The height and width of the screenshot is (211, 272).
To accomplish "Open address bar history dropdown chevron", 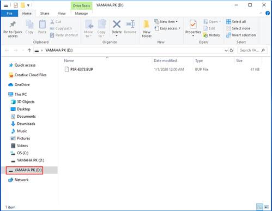I will [x=226, y=50].
